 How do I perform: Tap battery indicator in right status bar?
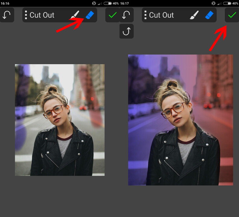click(x=227, y=3)
